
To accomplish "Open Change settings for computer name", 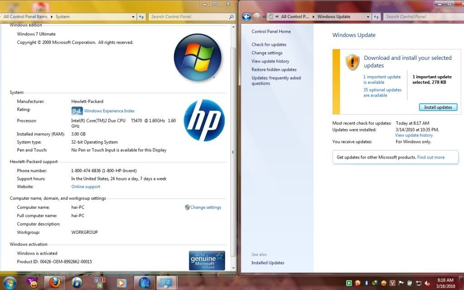I will click(205, 208).
